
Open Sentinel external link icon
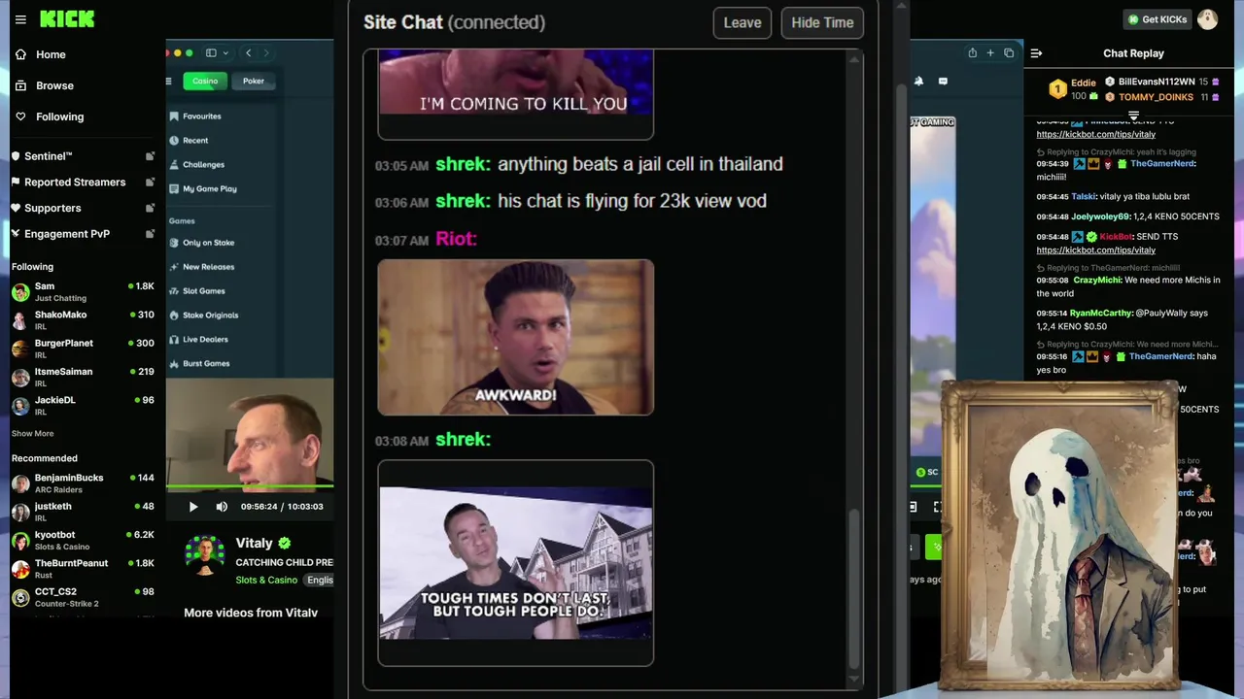tap(150, 156)
